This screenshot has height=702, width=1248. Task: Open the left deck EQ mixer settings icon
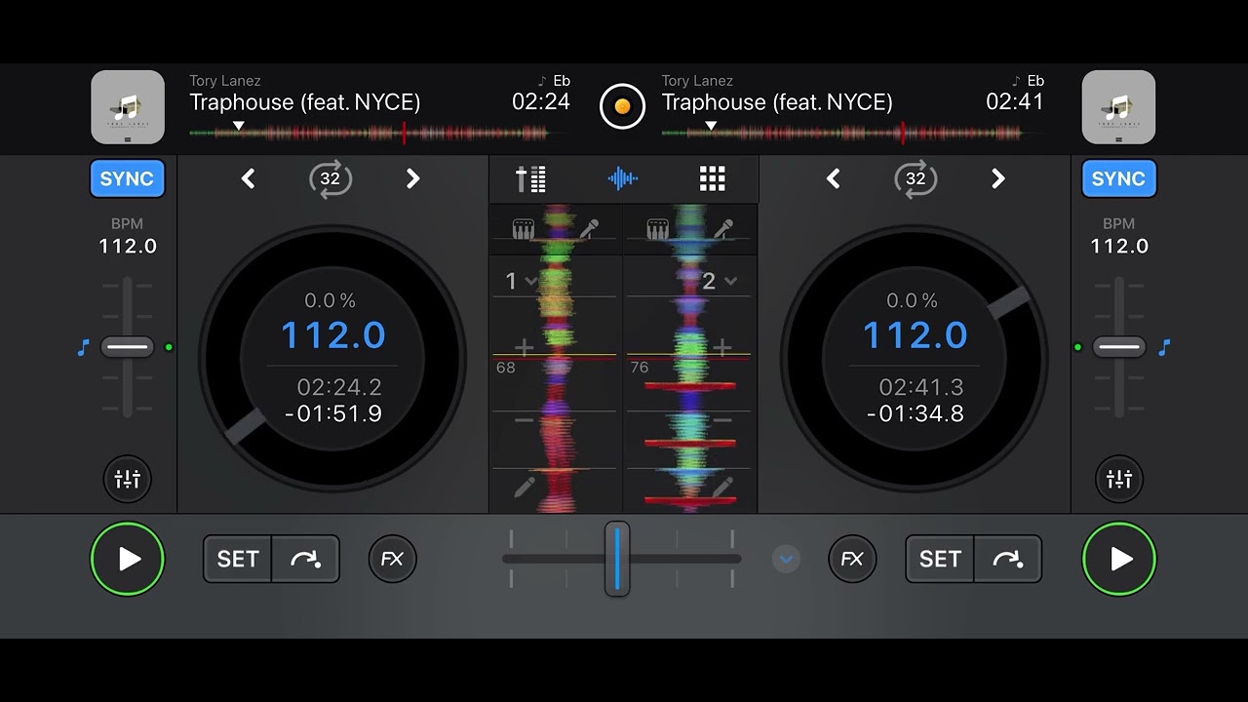tap(128, 479)
